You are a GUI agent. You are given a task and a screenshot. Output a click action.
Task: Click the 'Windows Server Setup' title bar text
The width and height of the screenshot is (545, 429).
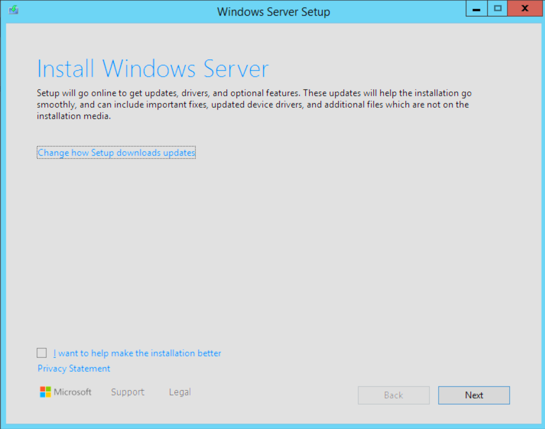[x=273, y=11]
